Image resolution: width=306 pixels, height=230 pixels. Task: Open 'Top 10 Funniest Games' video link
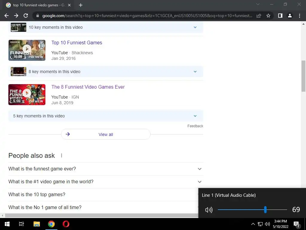(x=77, y=43)
